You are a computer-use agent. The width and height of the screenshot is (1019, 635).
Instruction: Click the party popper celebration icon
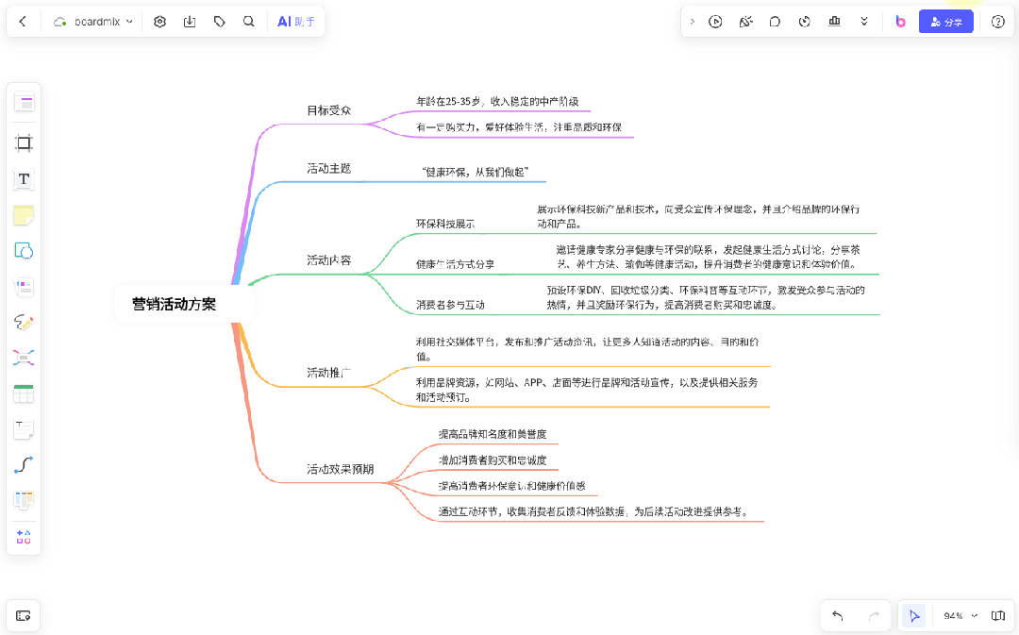pyautogui.click(x=745, y=22)
